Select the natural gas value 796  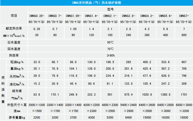[183, 76]
